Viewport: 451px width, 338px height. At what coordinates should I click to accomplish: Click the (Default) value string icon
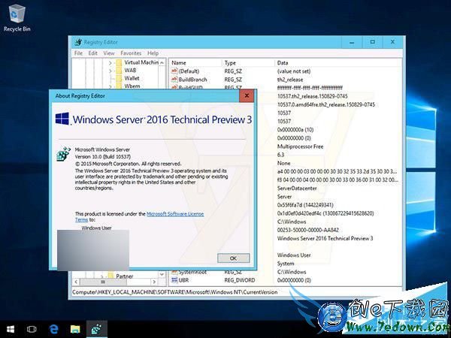(174, 71)
